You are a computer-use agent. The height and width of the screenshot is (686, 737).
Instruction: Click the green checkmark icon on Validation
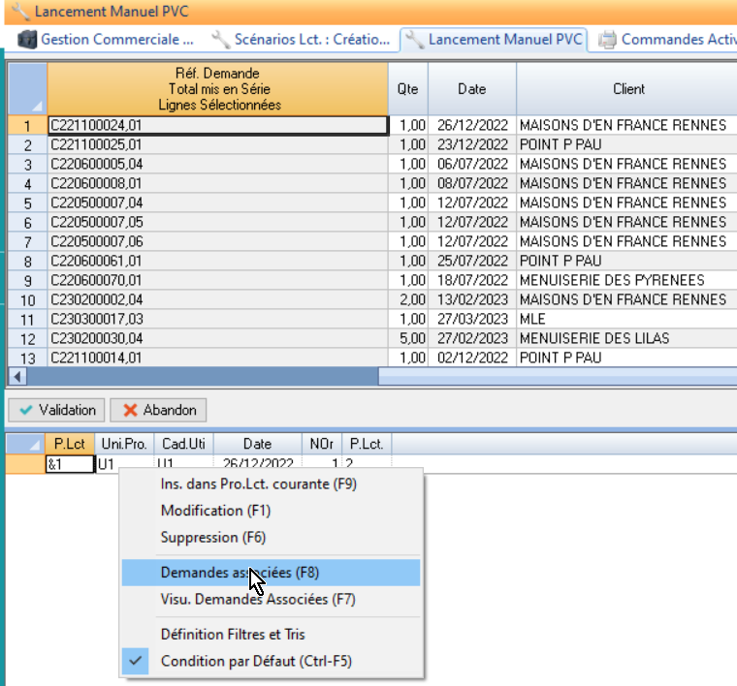[x=26, y=410]
